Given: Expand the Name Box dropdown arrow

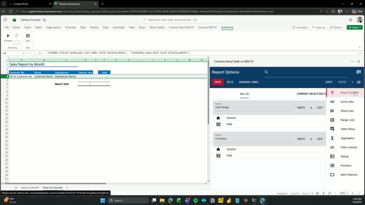Looking at the screenshot, I should (x=24, y=53).
